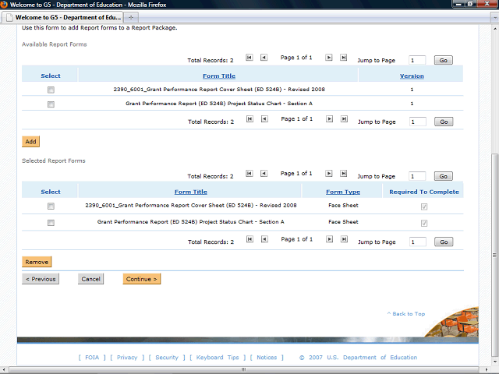Toggle Required To Complete for Cover Sheet row

coord(424,207)
